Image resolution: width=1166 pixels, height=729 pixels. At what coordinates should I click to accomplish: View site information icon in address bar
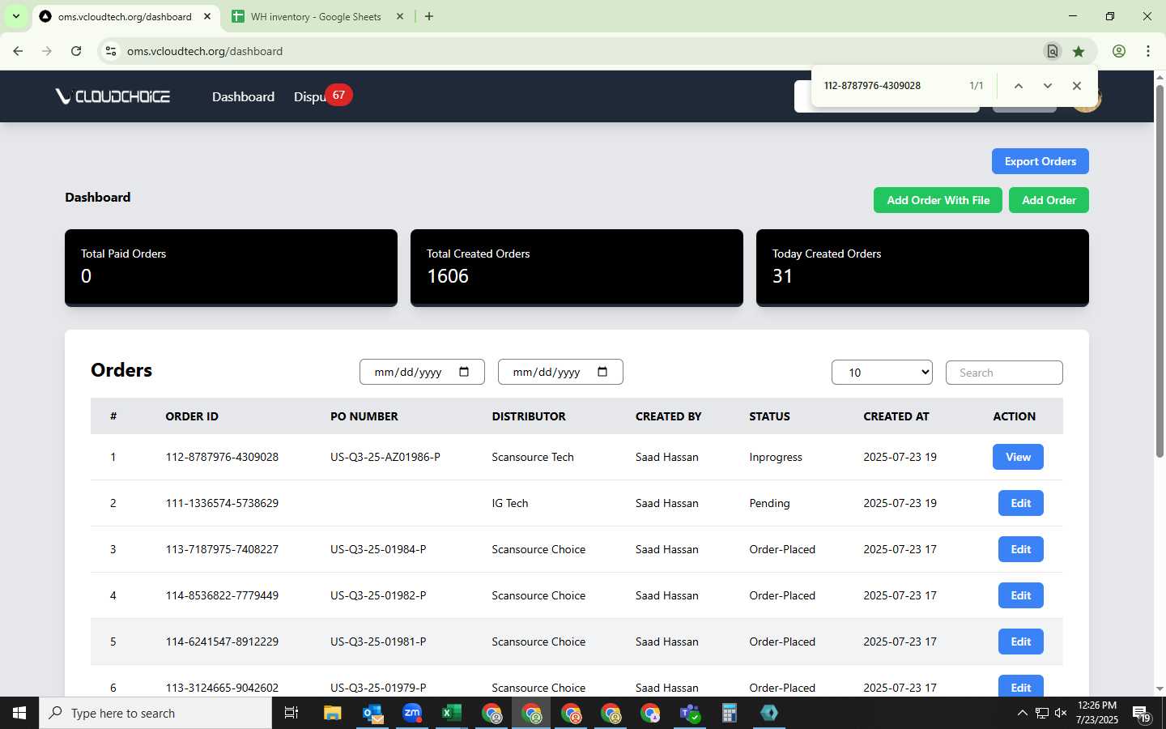coord(111,51)
